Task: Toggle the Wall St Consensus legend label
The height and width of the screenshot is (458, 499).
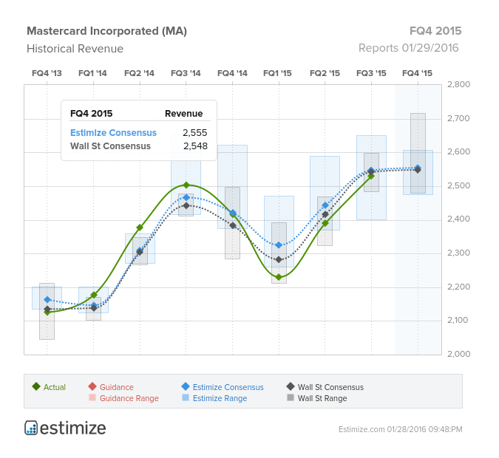Action: (x=330, y=387)
